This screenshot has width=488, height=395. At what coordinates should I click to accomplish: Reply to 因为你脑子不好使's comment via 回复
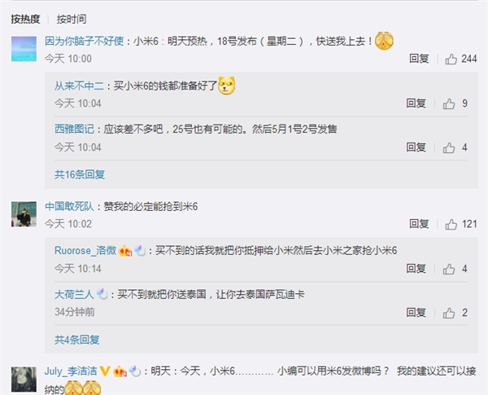tap(419, 59)
